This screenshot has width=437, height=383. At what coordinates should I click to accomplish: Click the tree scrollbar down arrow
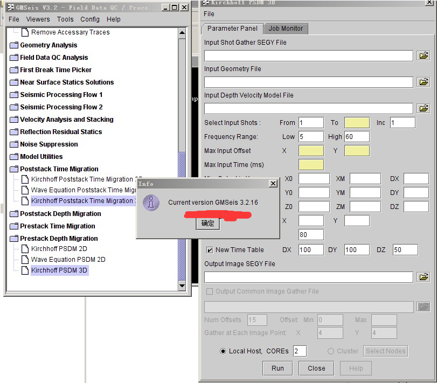[x=182, y=285]
